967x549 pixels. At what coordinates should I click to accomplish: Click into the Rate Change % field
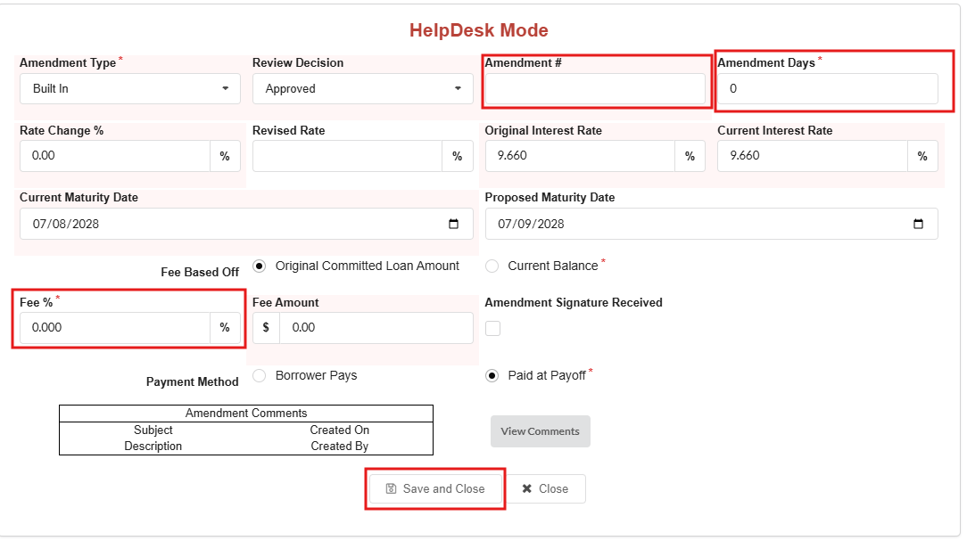point(115,156)
